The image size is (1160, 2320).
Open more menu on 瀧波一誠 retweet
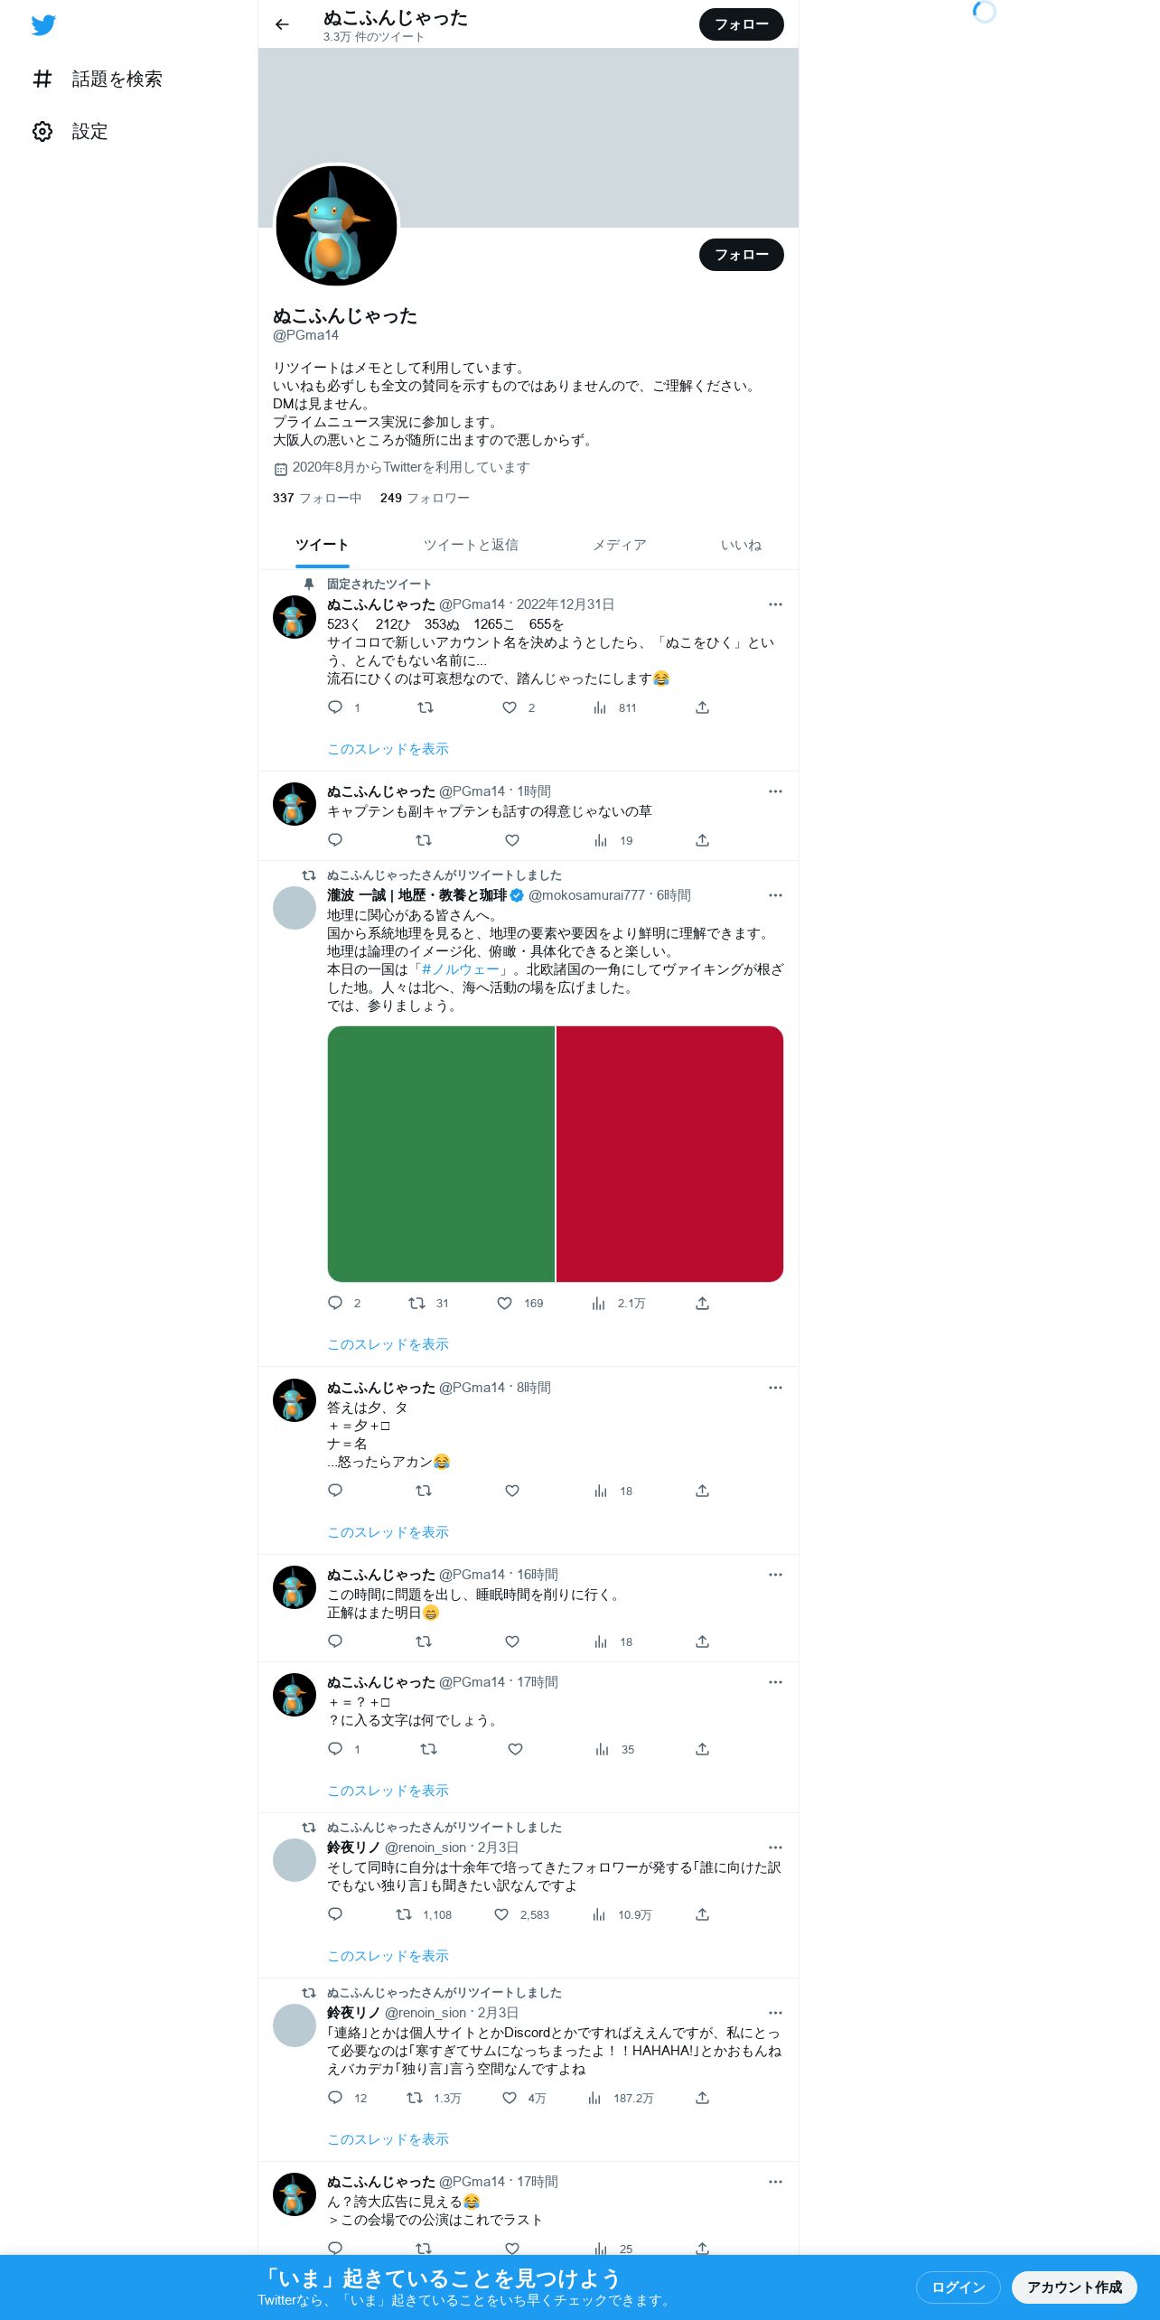775,895
